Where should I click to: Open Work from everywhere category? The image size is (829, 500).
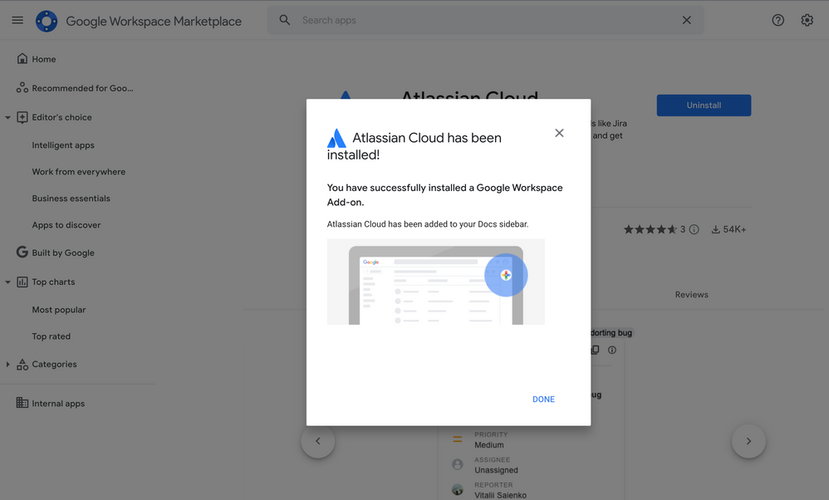click(79, 172)
